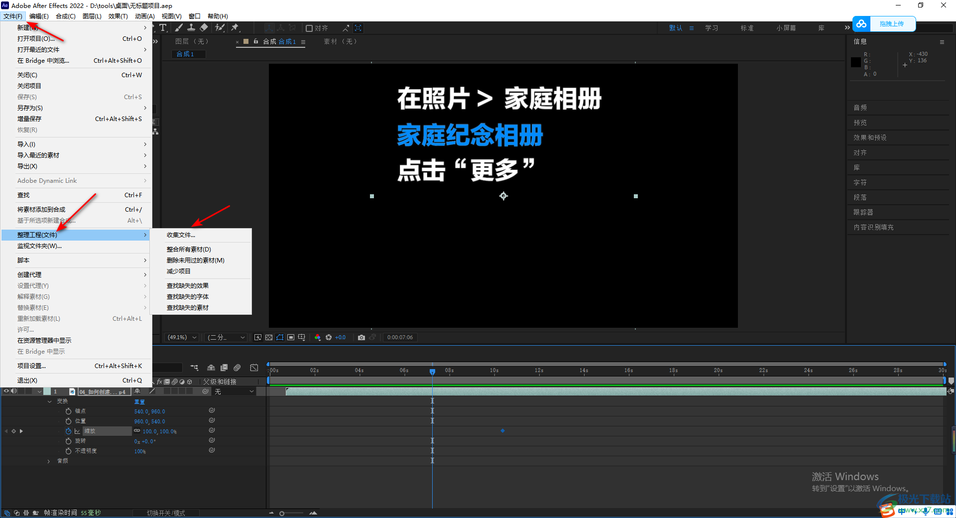Open parent link 无 dropdown for layer 1
Screen dimensions: 956x518
[x=234, y=391]
